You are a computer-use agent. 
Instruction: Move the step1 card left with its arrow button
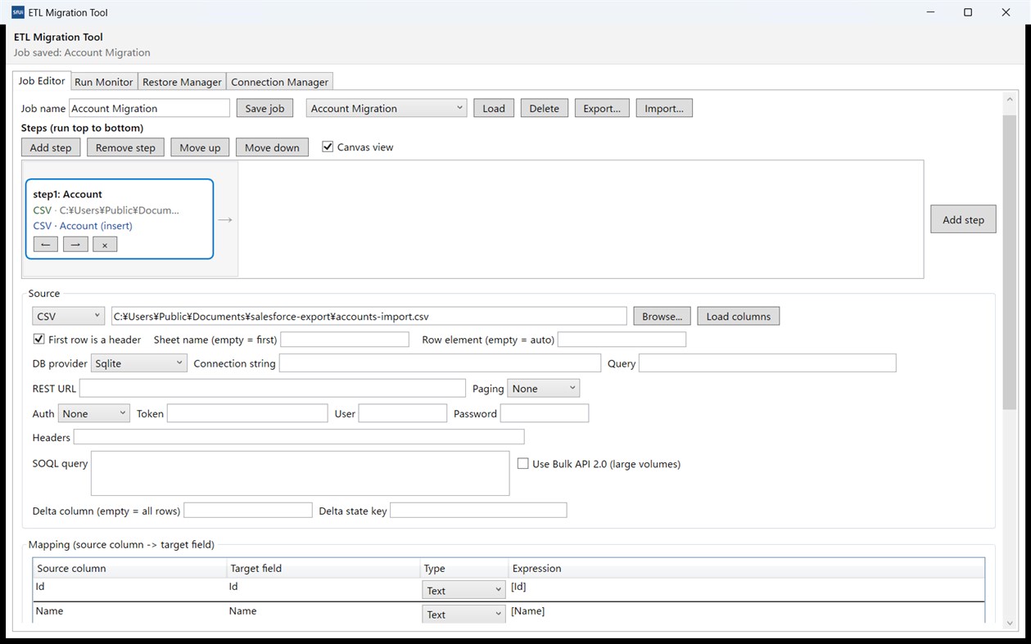(x=46, y=244)
